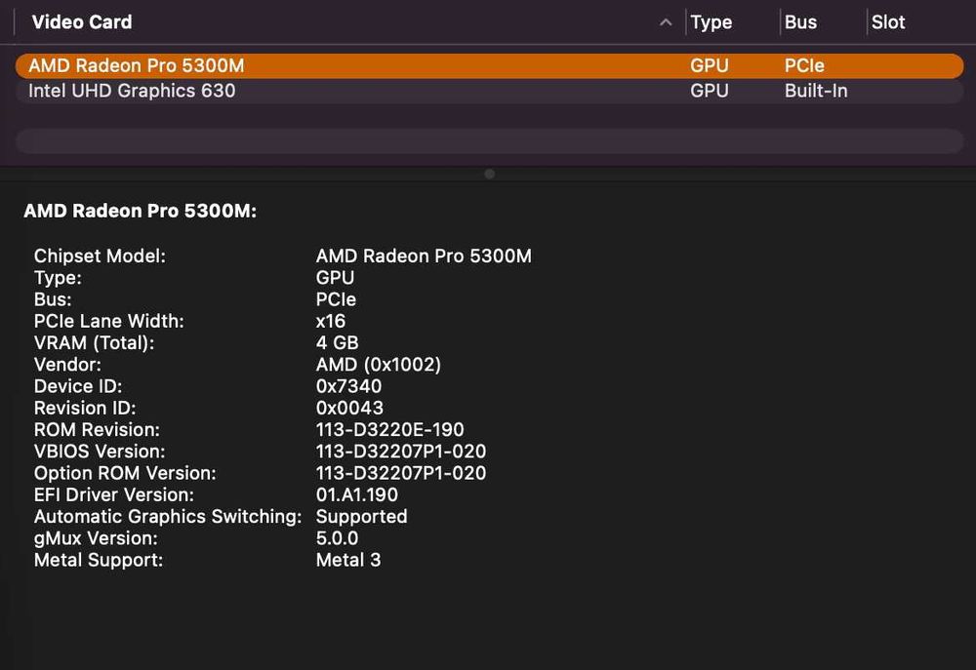Click the 4 GB VRAM value
The image size is (976, 670).
[338, 342]
